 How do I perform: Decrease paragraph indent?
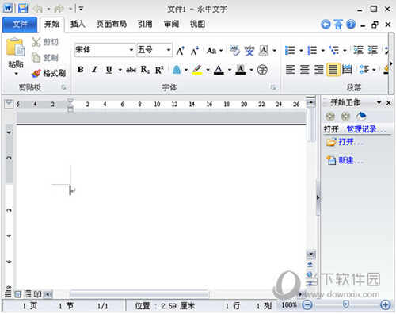tap(358, 50)
